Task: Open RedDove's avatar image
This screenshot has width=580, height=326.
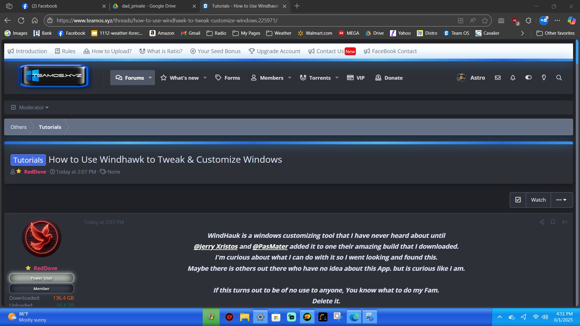Action: (42, 238)
